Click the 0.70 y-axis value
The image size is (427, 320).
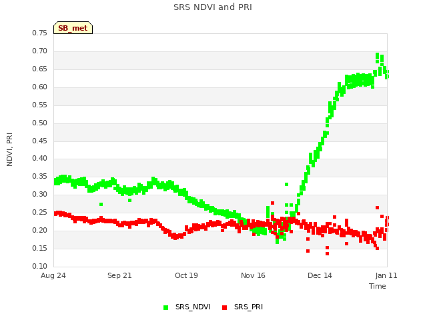[x=40, y=51]
